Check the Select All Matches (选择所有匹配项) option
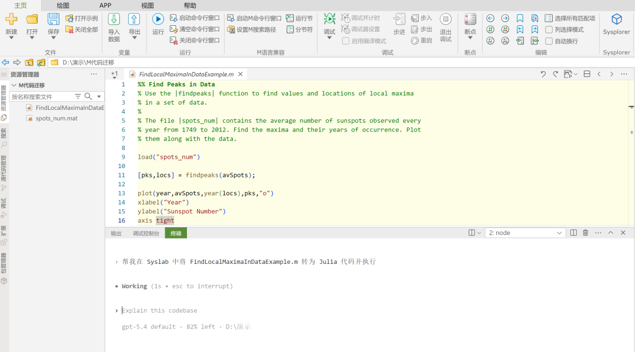The image size is (635, 352). [x=549, y=18]
